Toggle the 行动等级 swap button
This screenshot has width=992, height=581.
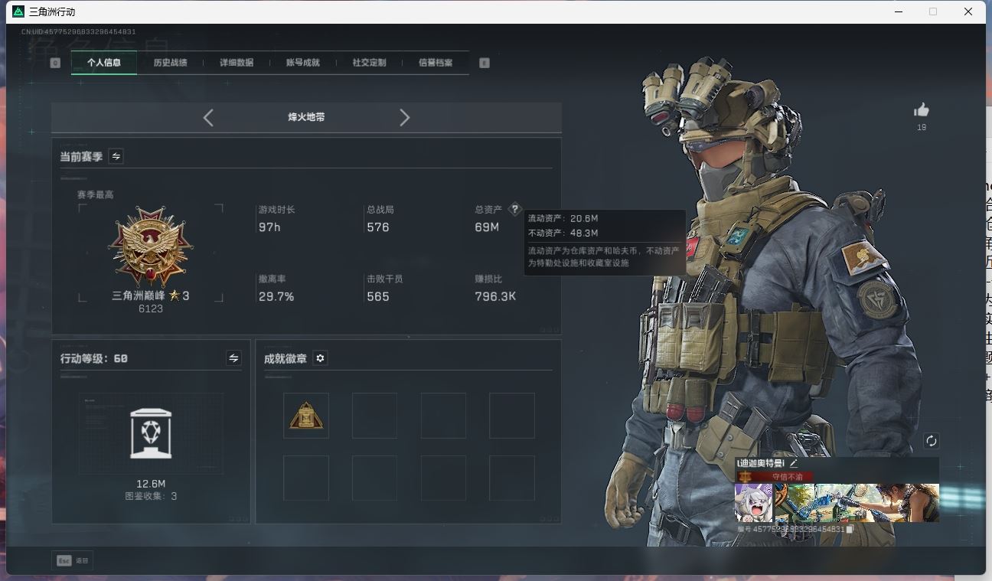pos(233,358)
